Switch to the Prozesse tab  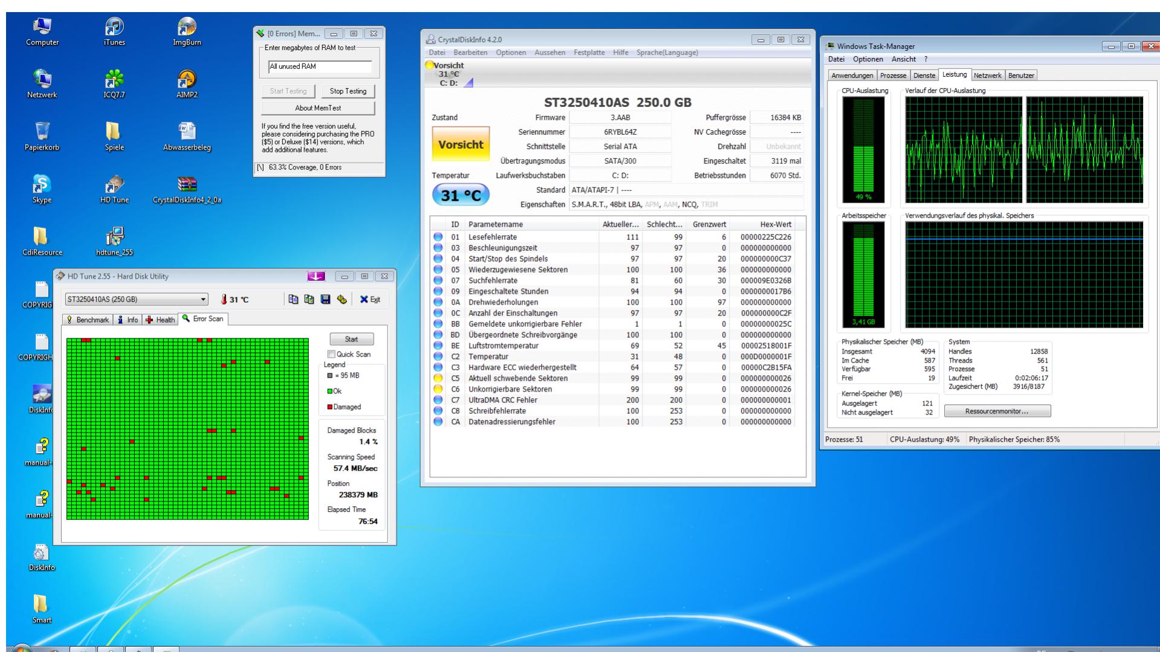tap(893, 76)
